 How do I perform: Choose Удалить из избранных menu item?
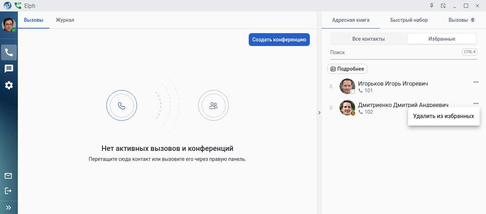pyautogui.click(x=444, y=116)
